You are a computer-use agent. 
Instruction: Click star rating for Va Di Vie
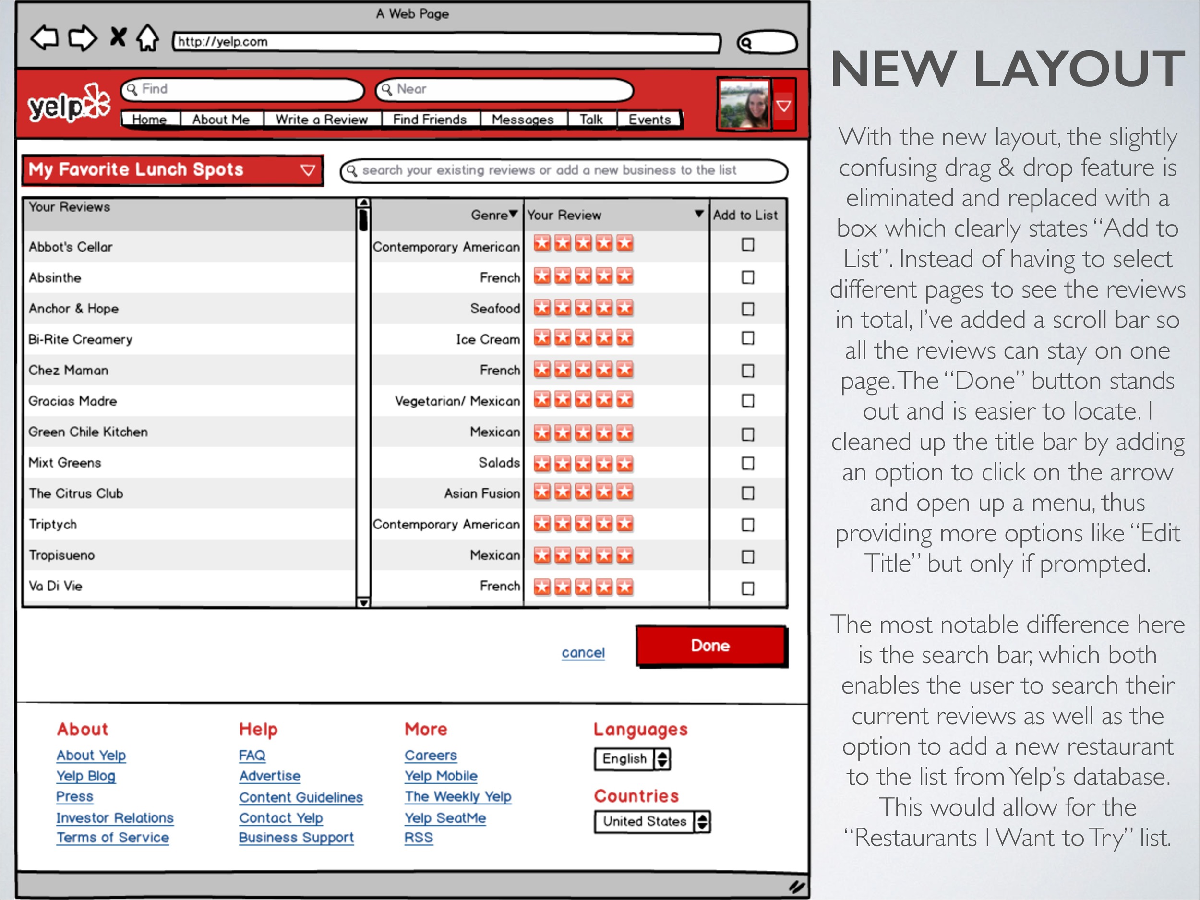click(x=583, y=587)
